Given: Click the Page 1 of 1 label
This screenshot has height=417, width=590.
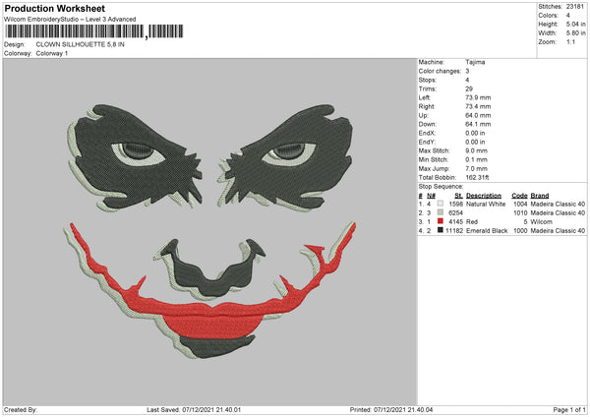Looking at the screenshot, I should click(x=569, y=410).
